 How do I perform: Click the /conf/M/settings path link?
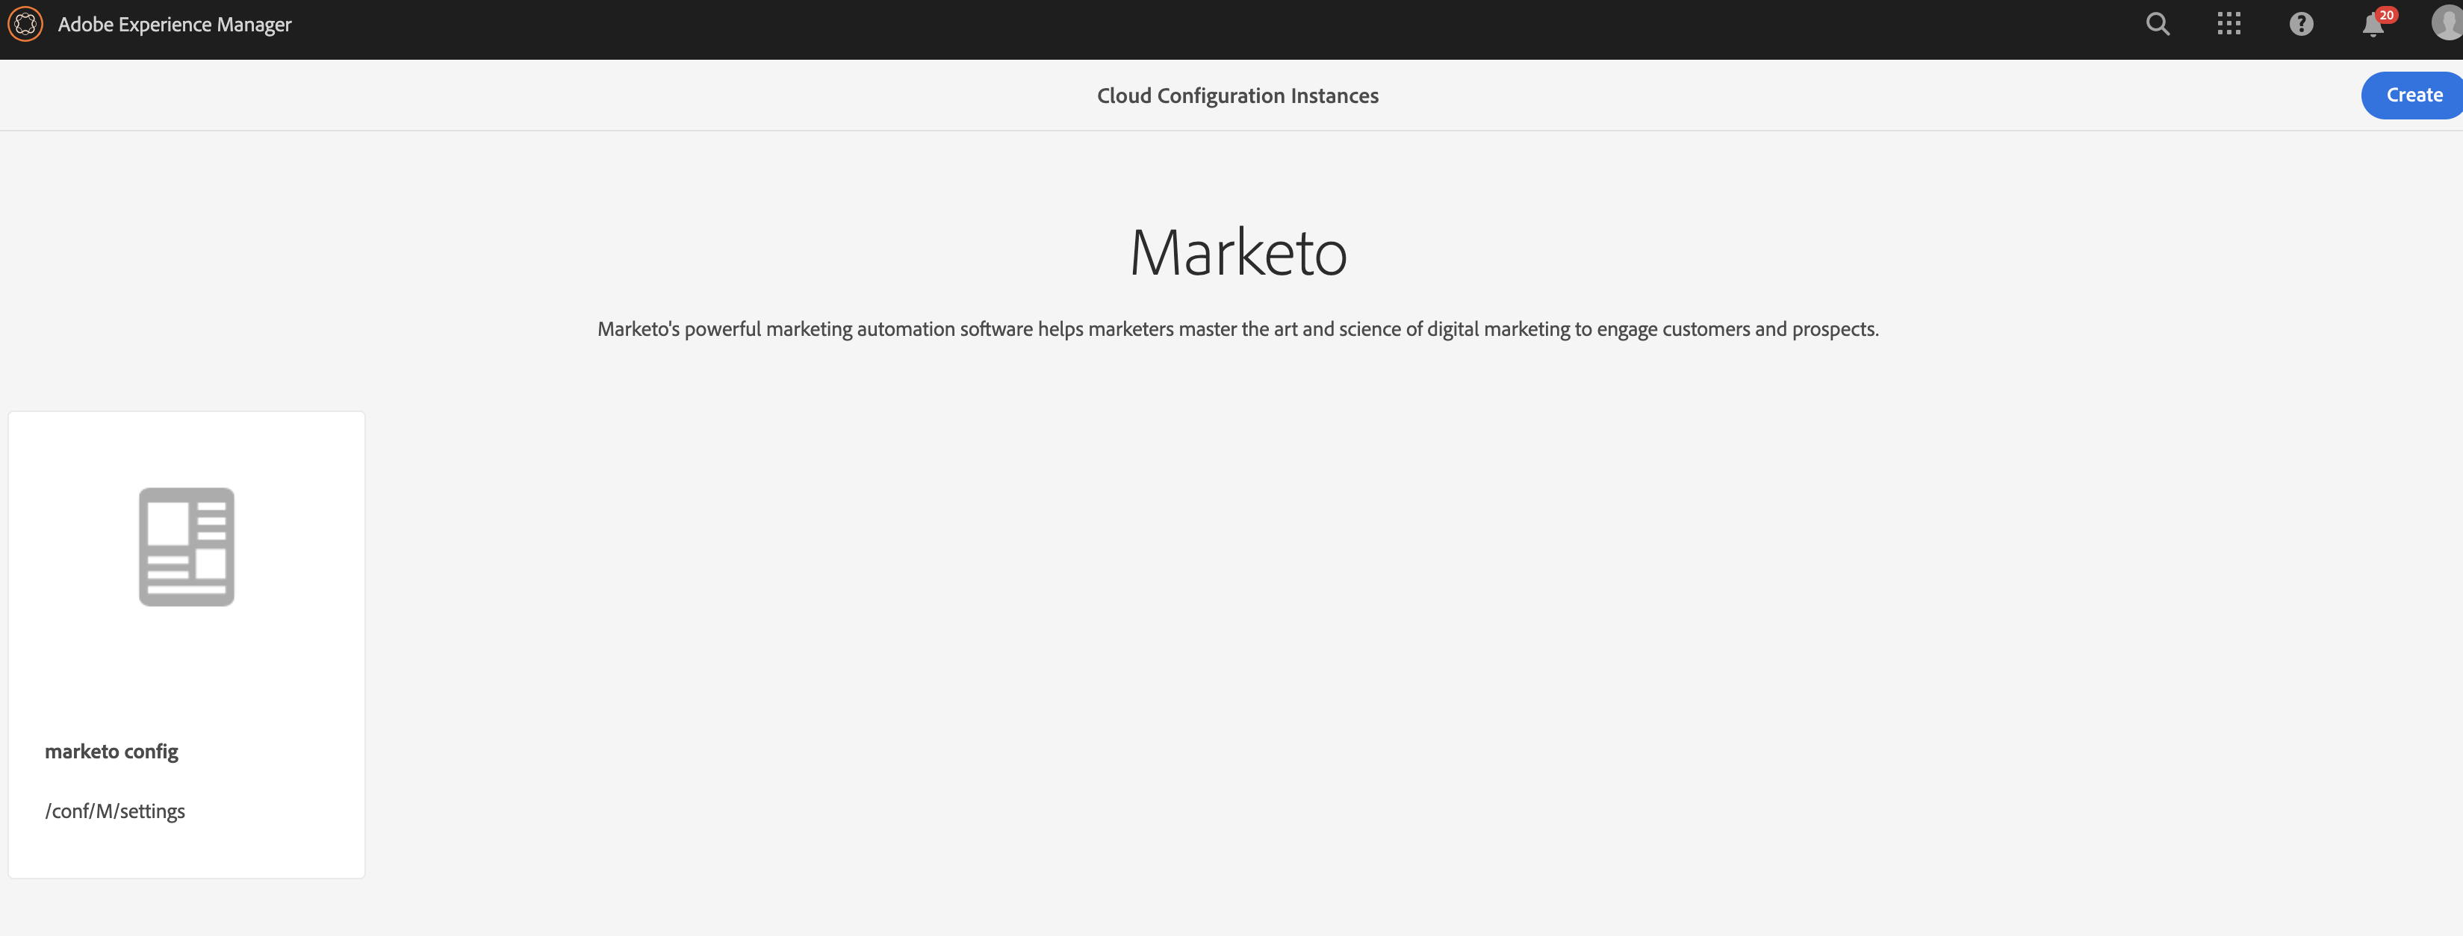pyautogui.click(x=115, y=810)
